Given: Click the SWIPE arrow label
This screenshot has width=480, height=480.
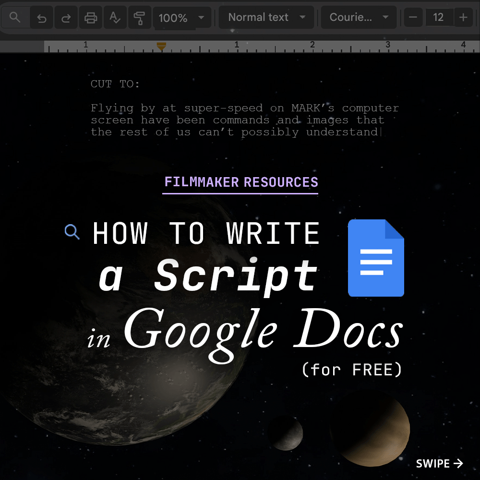Looking at the screenshot, I should point(439,464).
